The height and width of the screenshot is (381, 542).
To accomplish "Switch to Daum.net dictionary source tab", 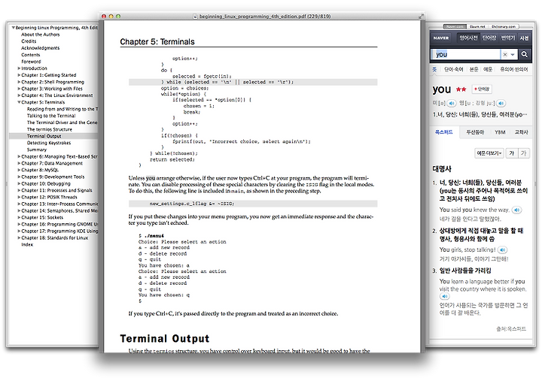I will point(477,26).
